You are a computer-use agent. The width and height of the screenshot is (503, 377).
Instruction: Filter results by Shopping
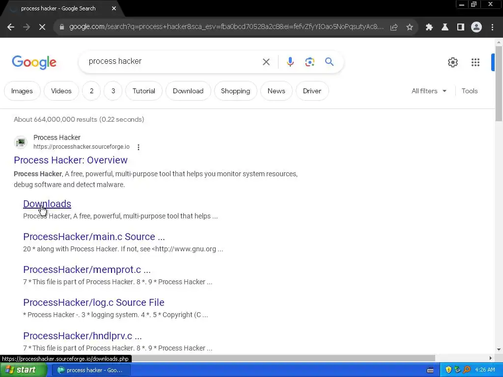(235, 91)
